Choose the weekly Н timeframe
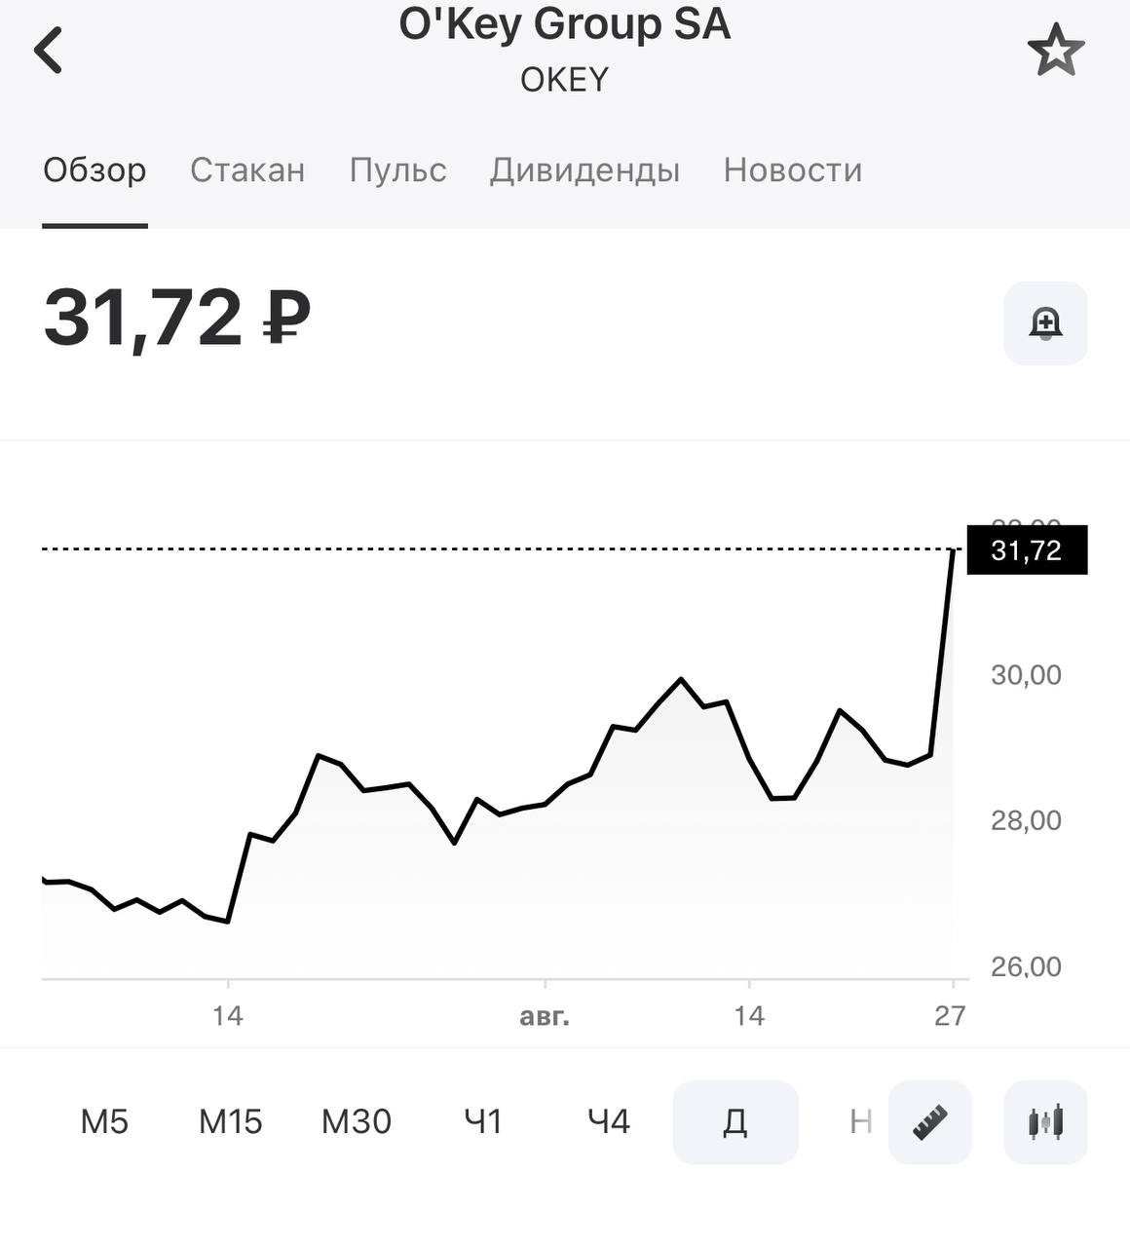The width and height of the screenshot is (1130, 1247). [860, 1122]
